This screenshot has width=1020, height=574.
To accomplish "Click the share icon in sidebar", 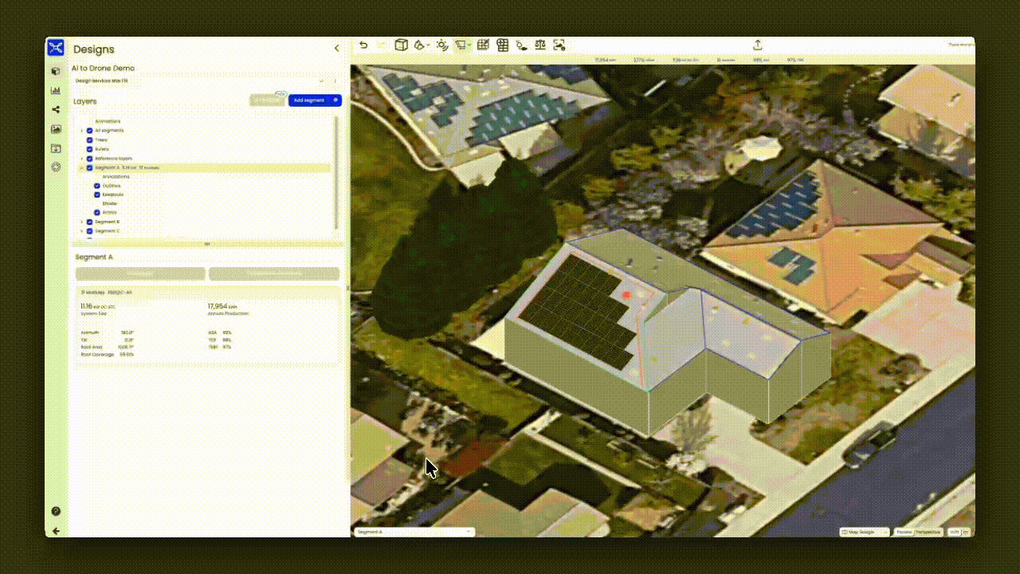I will click(56, 110).
